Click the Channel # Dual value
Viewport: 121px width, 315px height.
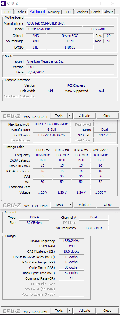pos(93,217)
